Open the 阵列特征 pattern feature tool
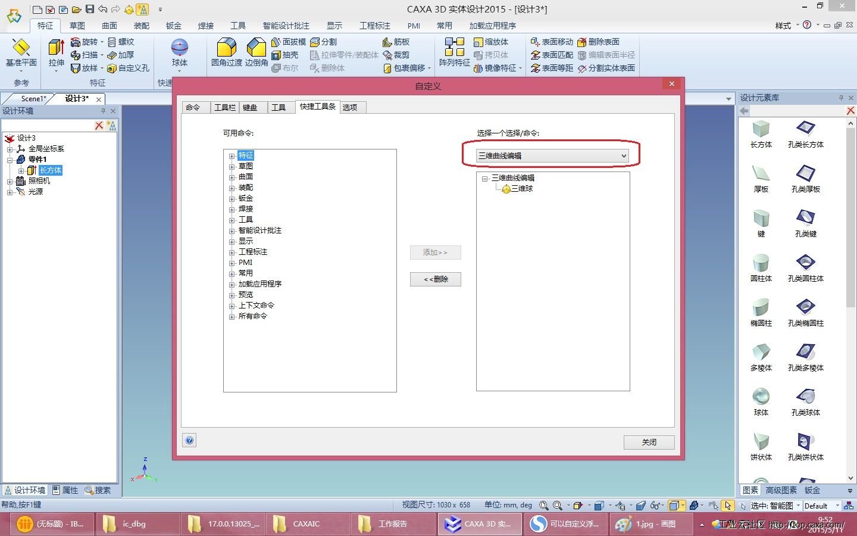 (455, 52)
